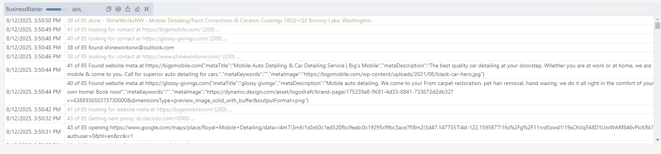The image size is (661, 154).
Task: Select the BusinessBlaster tab label
Action: click(x=24, y=9)
